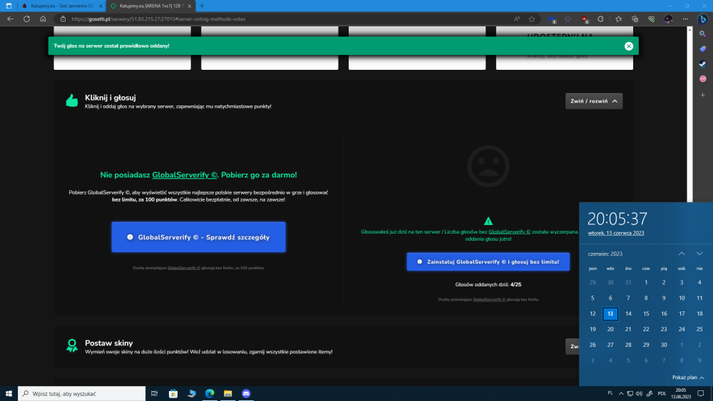Switch to Katujemy.eu - Sieć serwerów tab
This screenshot has width=713, height=401.
(x=61, y=6)
